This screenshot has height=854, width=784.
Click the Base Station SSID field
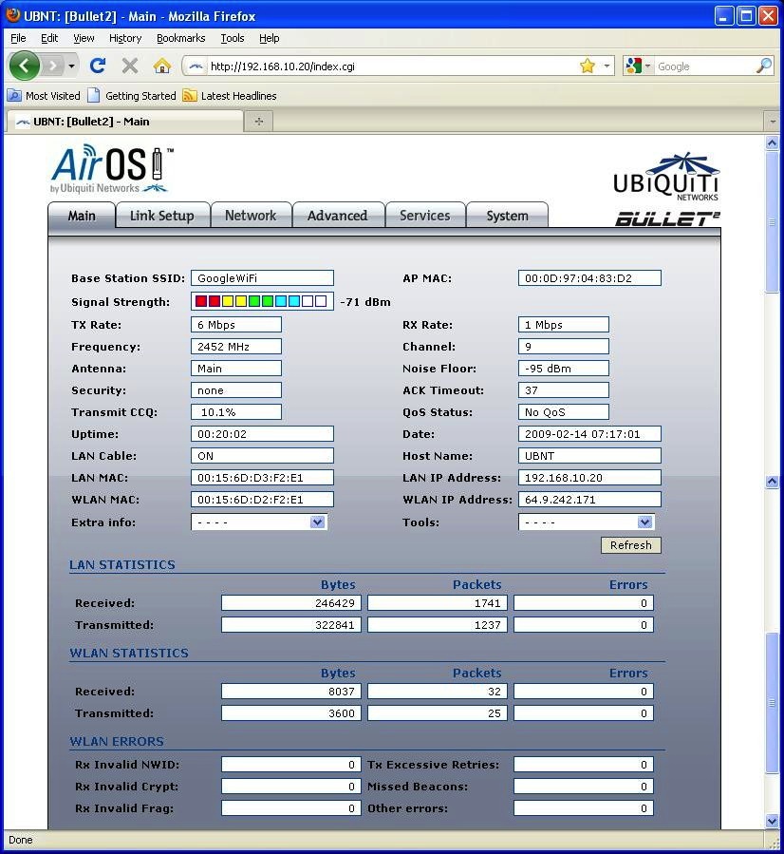pos(262,278)
